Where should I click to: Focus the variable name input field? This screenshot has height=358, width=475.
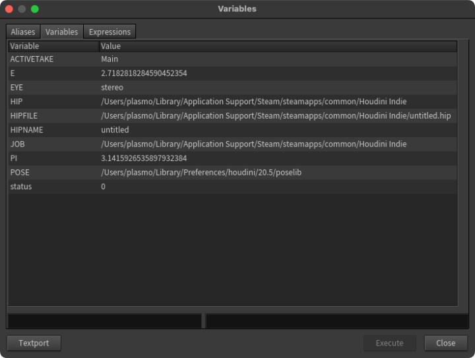coord(104,321)
